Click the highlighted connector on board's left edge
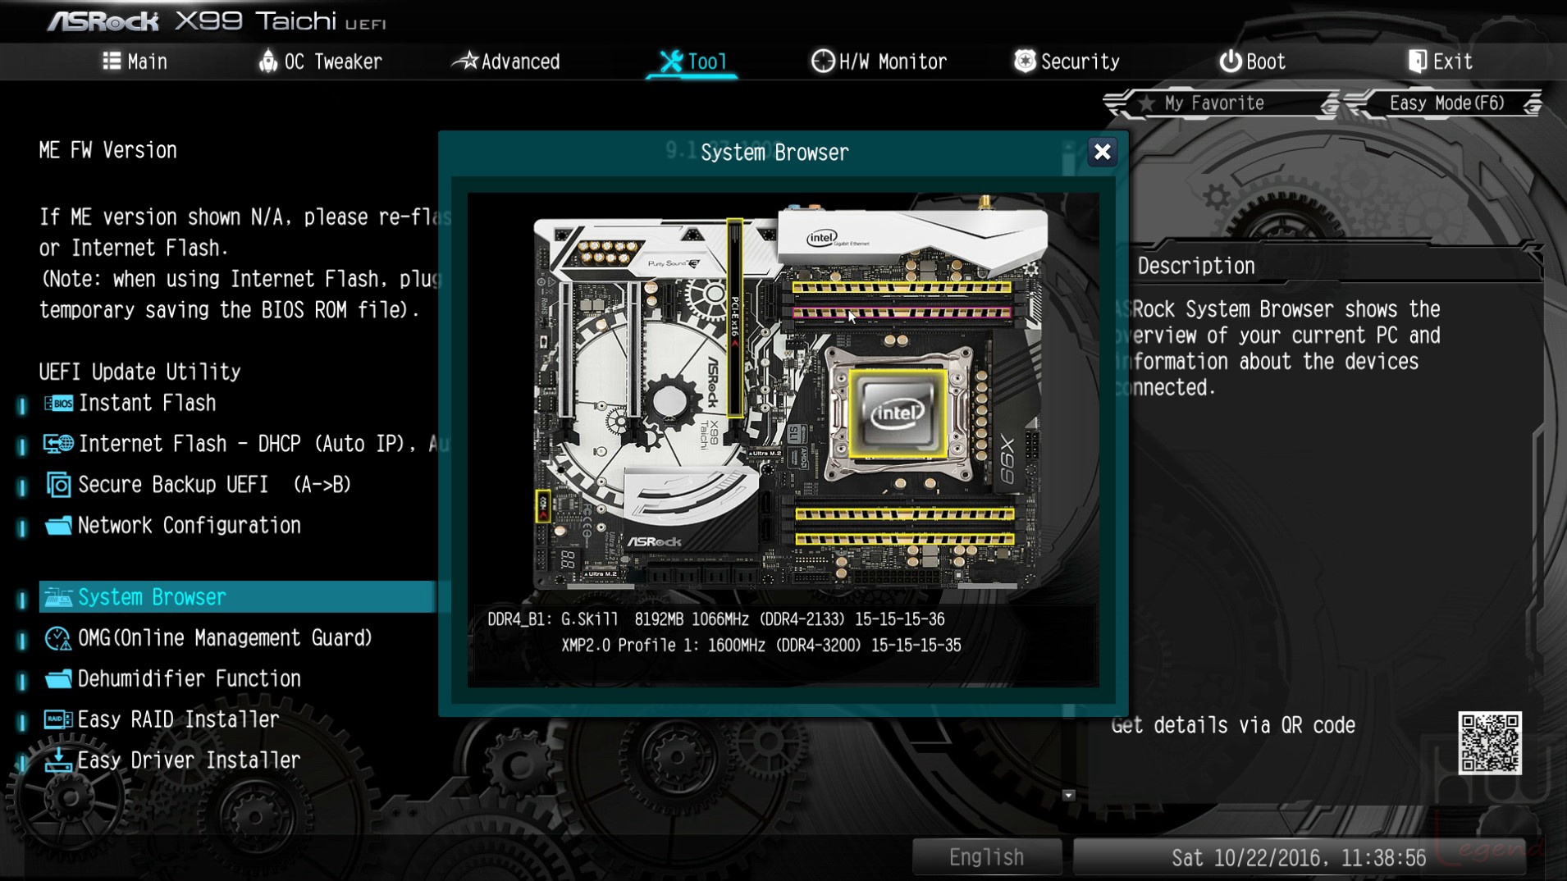This screenshot has width=1567, height=881. pyautogui.click(x=543, y=506)
